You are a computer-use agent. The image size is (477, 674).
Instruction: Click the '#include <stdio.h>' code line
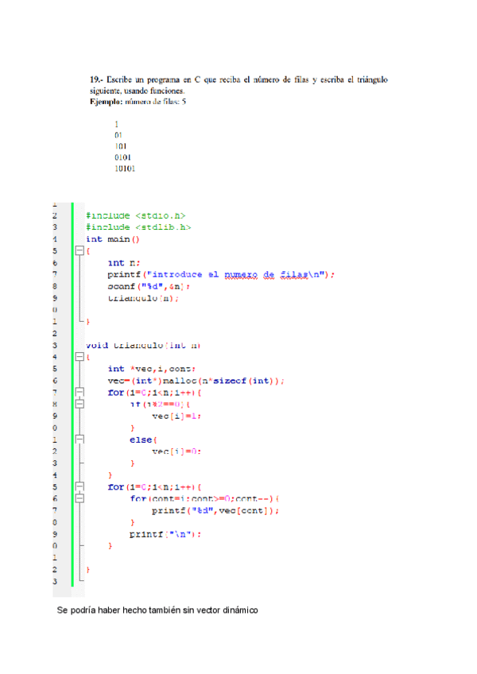click(x=135, y=215)
